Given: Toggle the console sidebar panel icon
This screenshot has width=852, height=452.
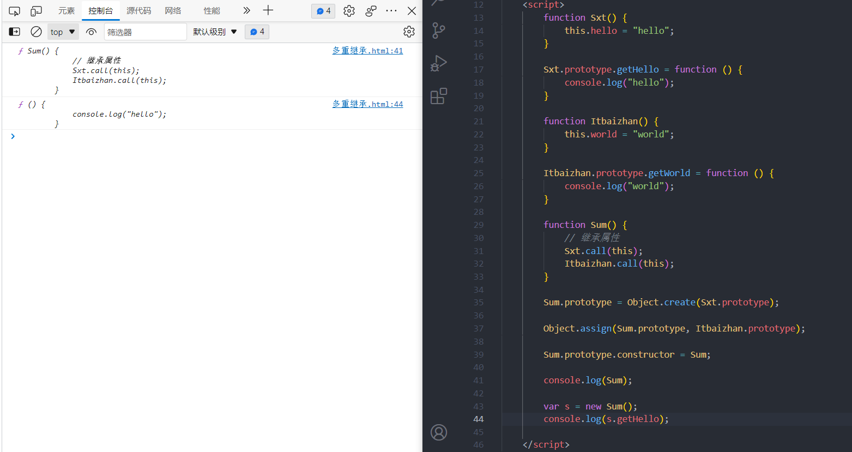Looking at the screenshot, I should point(15,32).
